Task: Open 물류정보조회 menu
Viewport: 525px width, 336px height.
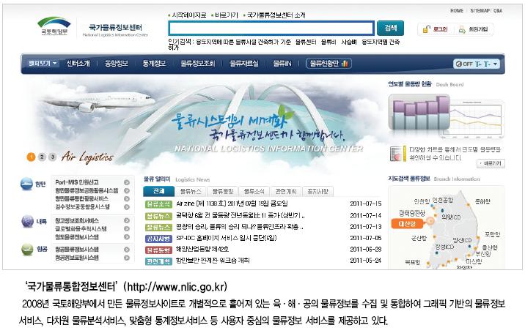Action: 197,63
